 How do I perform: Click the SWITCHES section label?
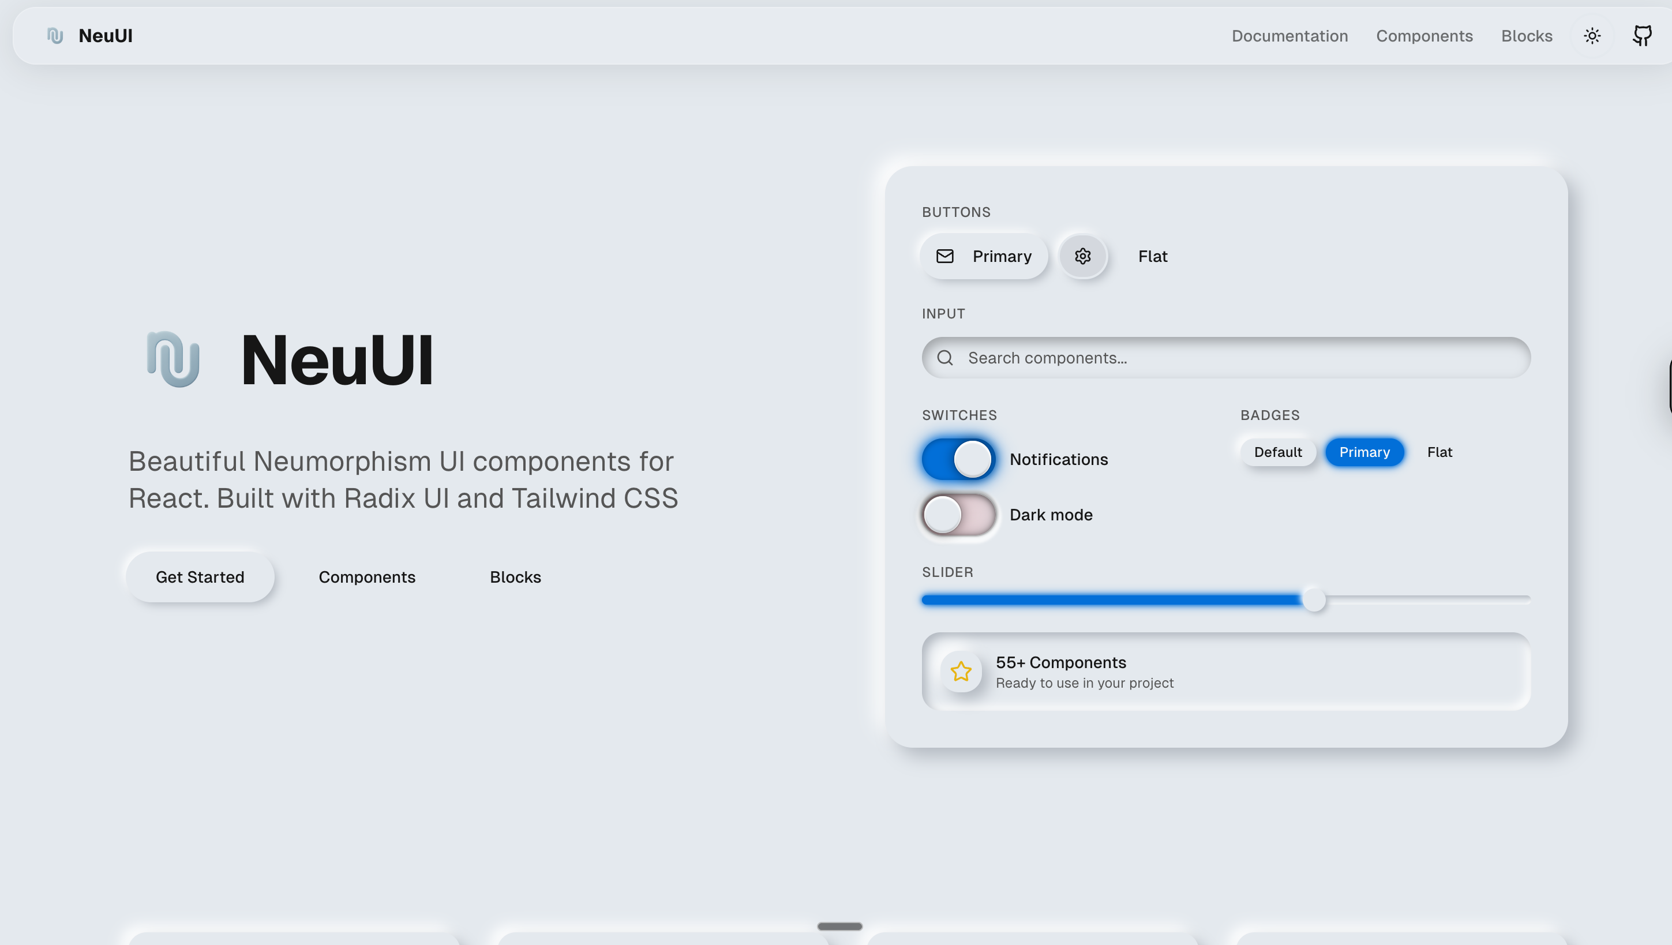coord(959,415)
